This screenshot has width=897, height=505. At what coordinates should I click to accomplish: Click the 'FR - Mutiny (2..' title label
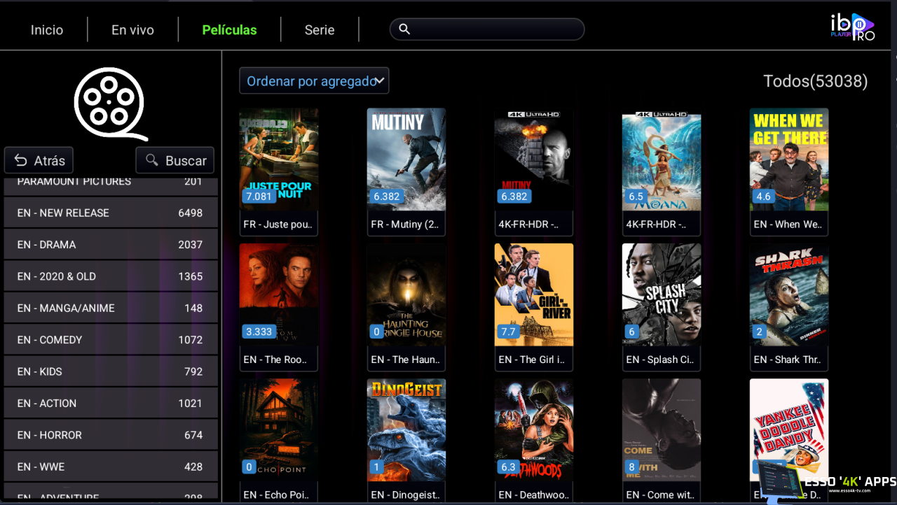coord(406,225)
